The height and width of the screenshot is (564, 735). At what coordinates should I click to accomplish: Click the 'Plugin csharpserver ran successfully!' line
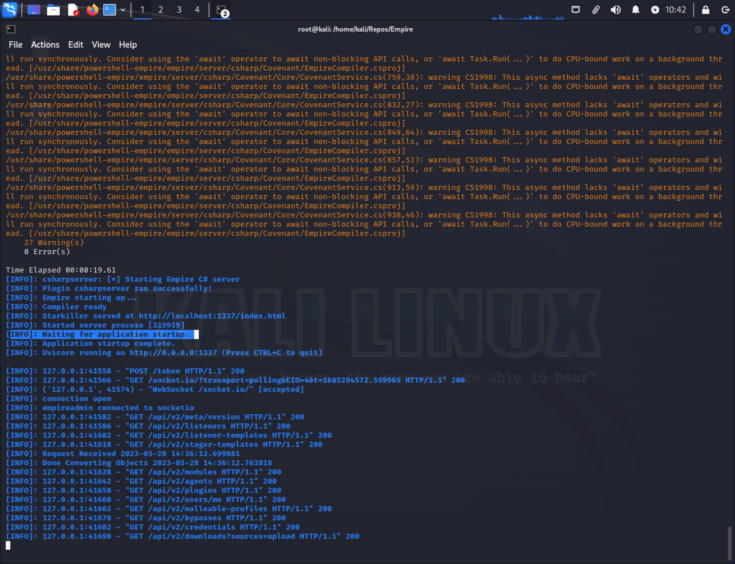coord(109,289)
